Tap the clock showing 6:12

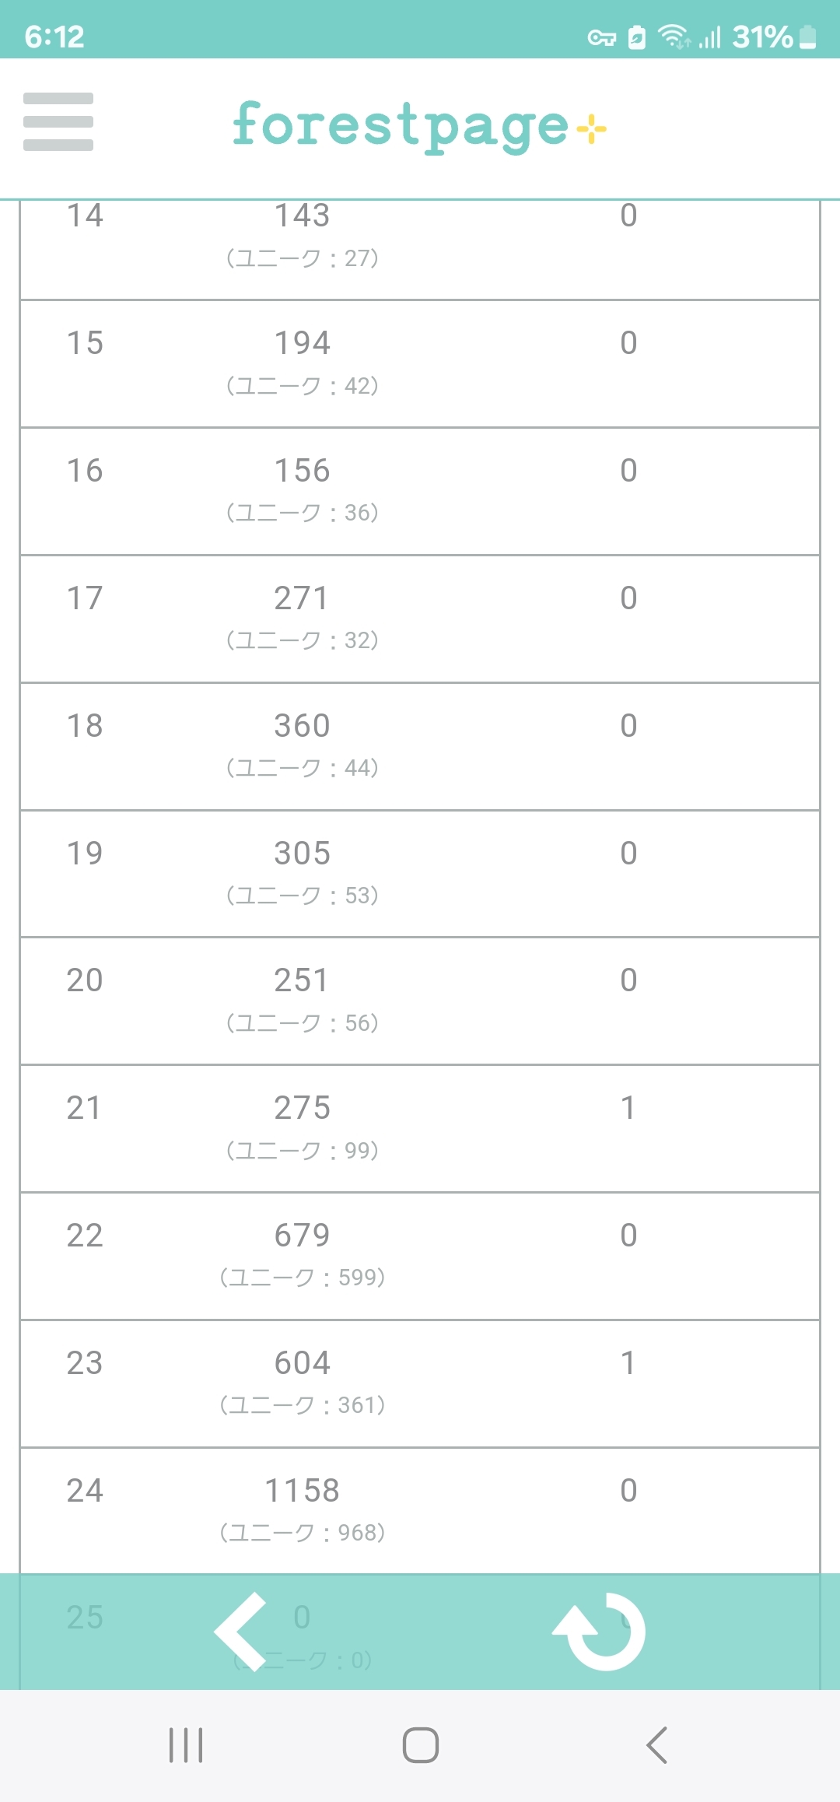(54, 37)
